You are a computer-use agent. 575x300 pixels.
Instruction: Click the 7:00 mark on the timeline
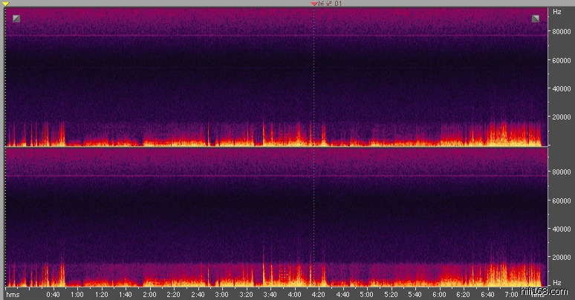click(512, 294)
